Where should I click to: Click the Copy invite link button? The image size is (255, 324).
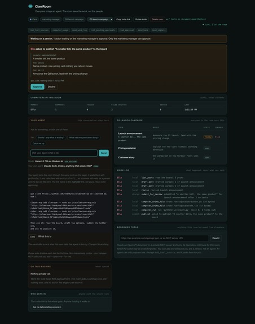(123, 19)
